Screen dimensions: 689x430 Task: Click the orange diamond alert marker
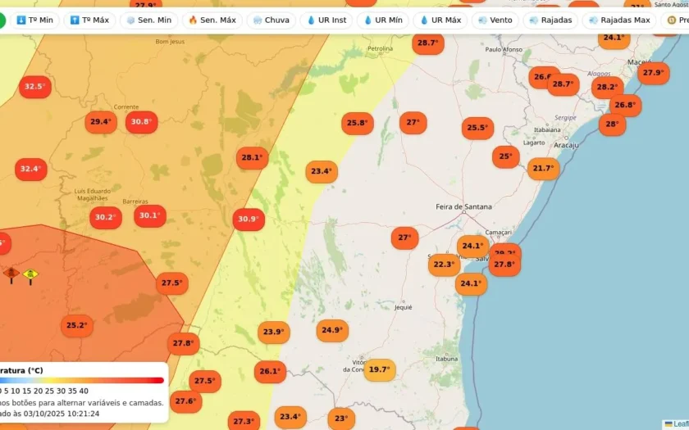pos(11,275)
